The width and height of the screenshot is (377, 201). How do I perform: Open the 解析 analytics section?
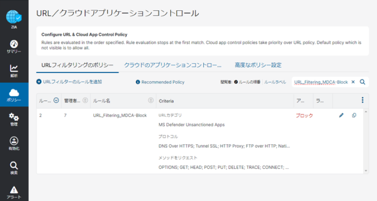pos(14,71)
